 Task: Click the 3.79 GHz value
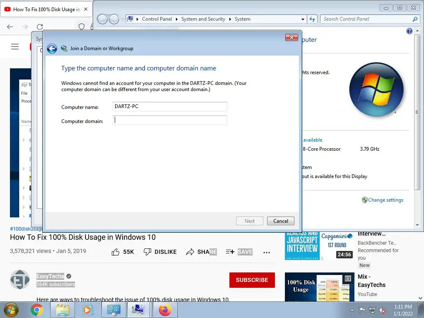369,149
